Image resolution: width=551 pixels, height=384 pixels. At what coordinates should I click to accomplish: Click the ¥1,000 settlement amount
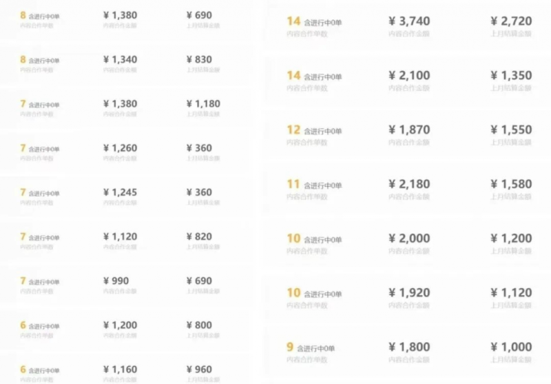pyautogui.click(x=511, y=347)
